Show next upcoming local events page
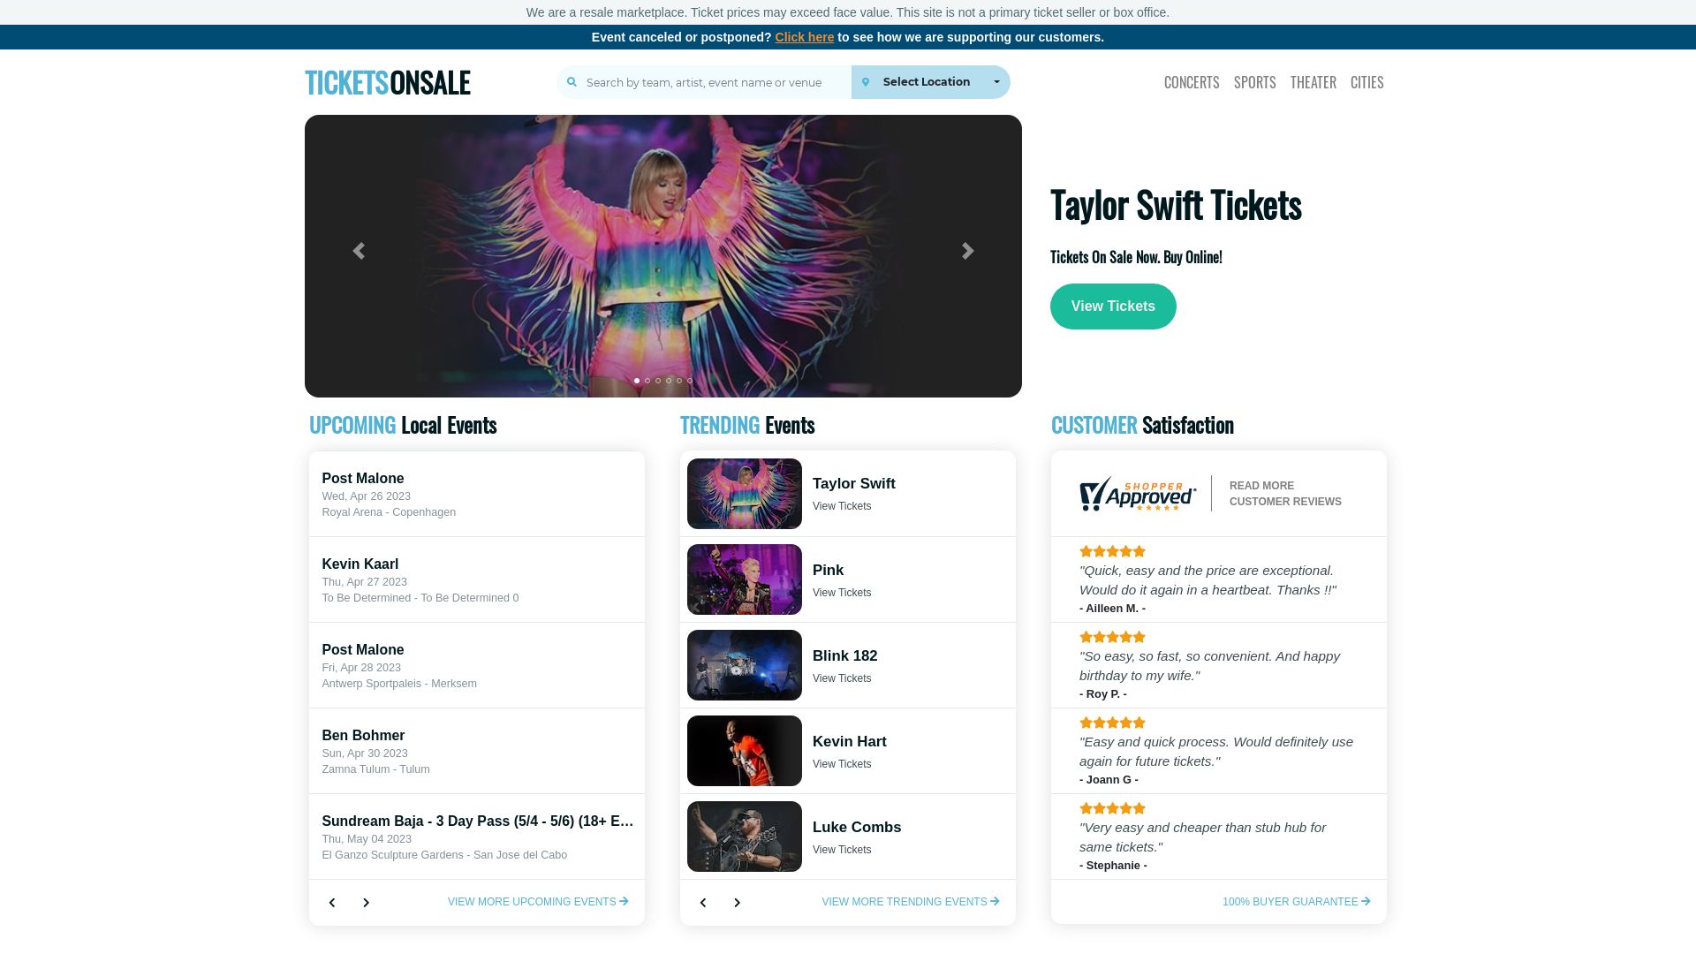 pos(366,903)
